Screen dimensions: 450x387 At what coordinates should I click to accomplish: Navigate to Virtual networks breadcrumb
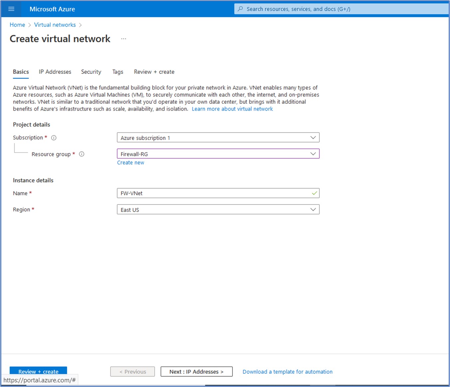pyautogui.click(x=55, y=25)
